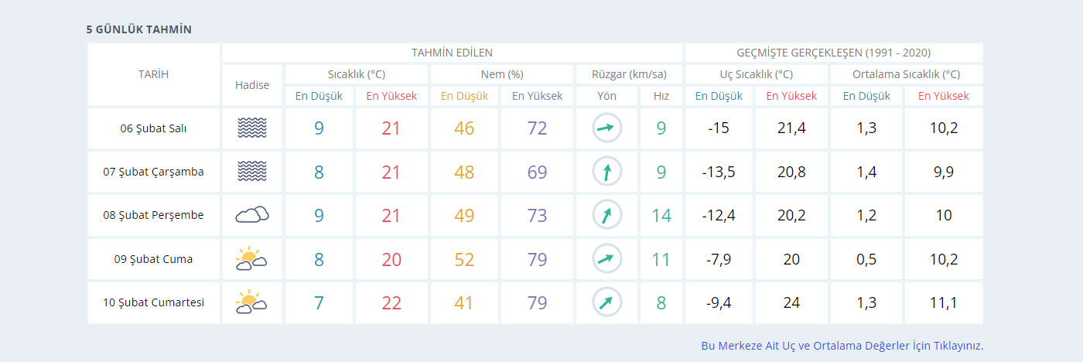Click the Ortalama Sıcaklık (°C) header
1083x362 pixels.
906,74
